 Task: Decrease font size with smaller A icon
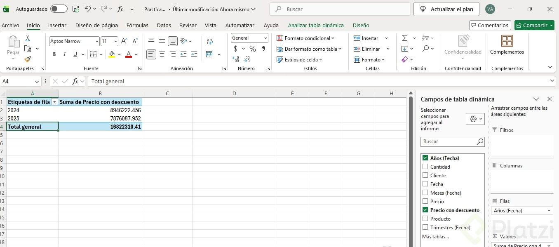(135, 41)
